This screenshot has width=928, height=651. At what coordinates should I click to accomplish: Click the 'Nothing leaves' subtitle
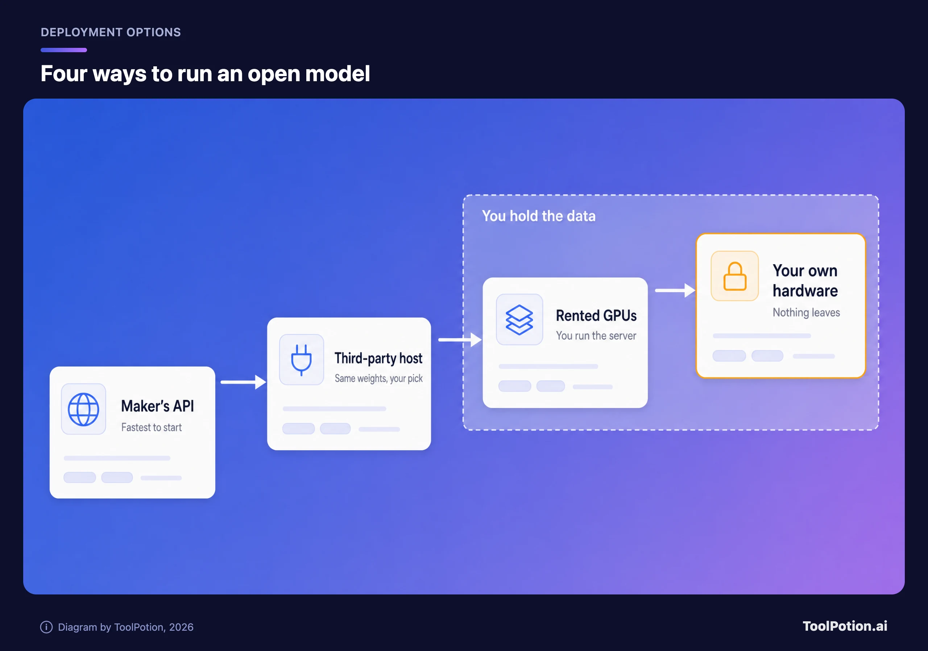point(806,312)
